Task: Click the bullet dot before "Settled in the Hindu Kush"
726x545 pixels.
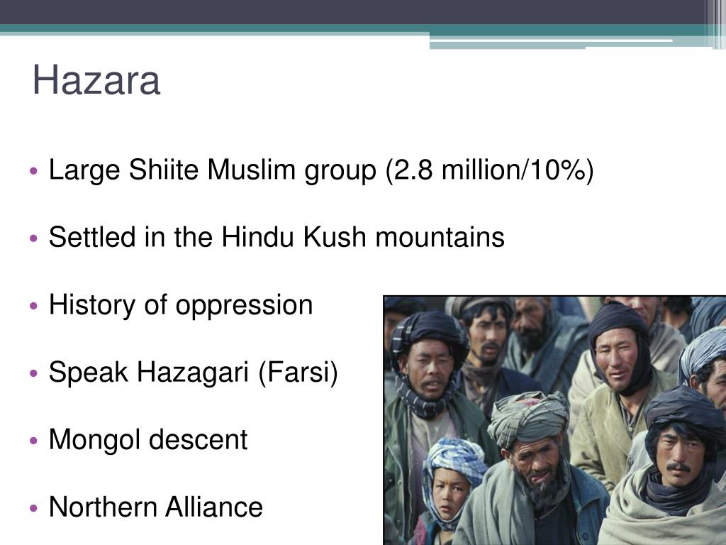Action: pos(35,240)
